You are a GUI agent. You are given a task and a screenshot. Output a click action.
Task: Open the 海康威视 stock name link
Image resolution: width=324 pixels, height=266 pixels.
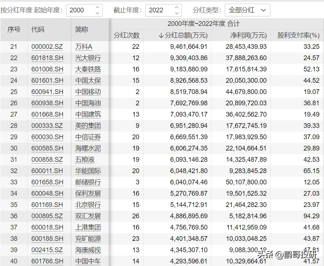(x=88, y=250)
